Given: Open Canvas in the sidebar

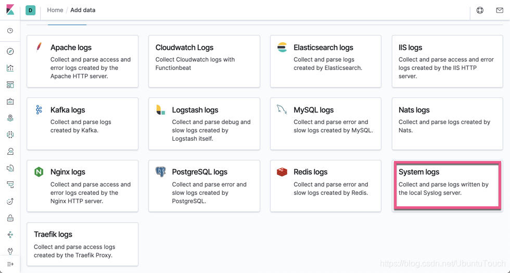Looking at the screenshot, I should coord(10,102).
